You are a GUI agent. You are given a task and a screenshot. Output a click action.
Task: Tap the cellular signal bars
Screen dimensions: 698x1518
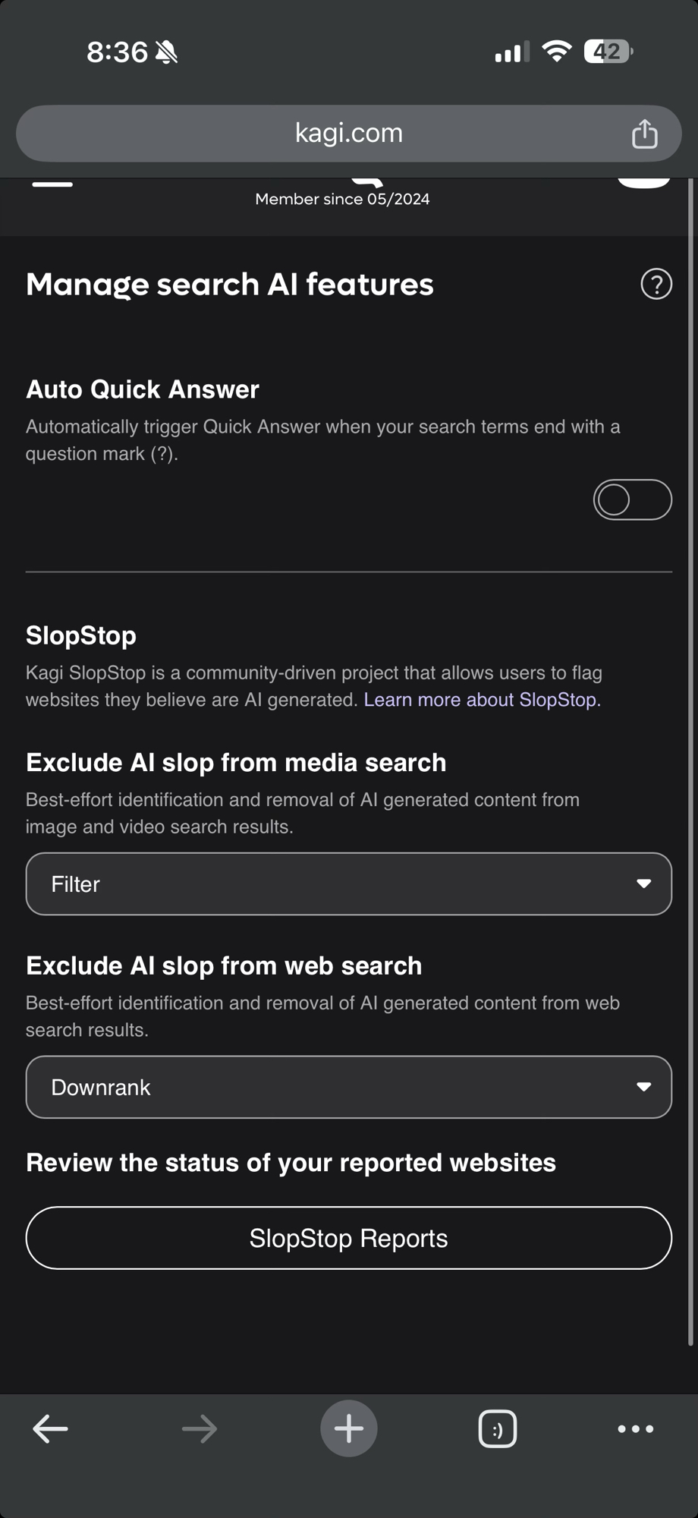point(511,52)
